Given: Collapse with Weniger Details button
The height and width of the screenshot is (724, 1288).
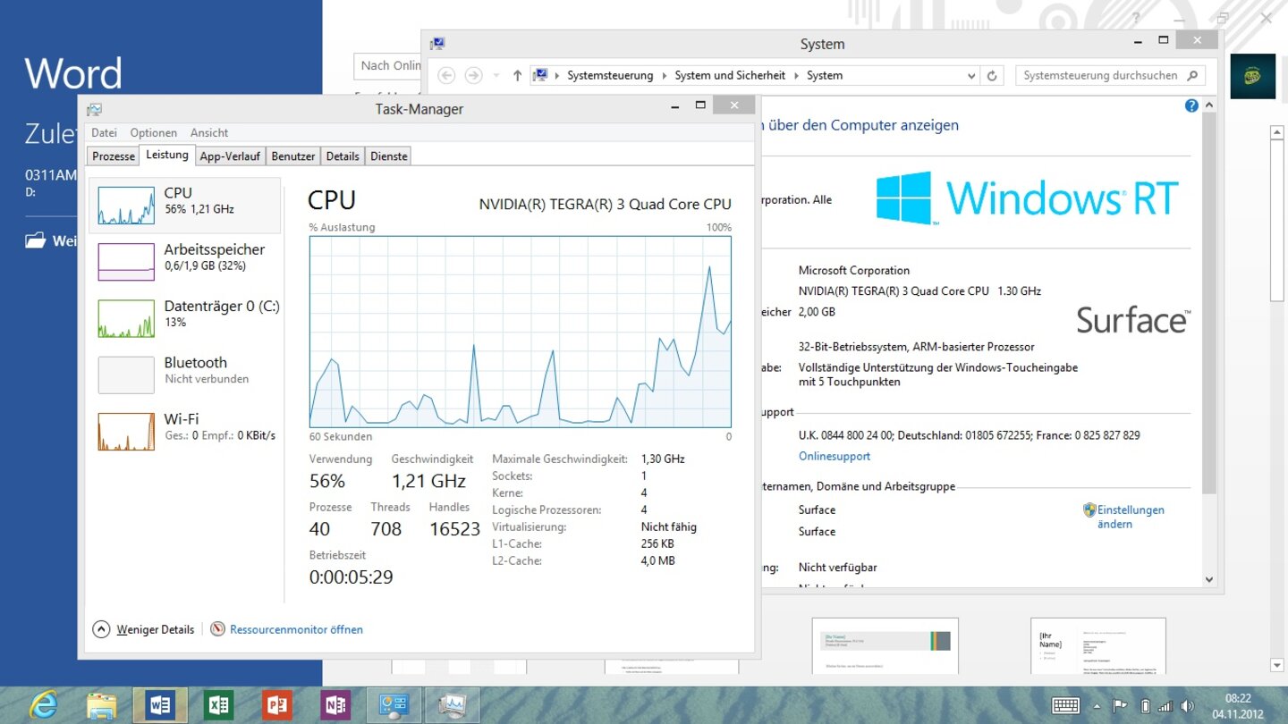Looking at the screenshot, I should pos(144,629).
